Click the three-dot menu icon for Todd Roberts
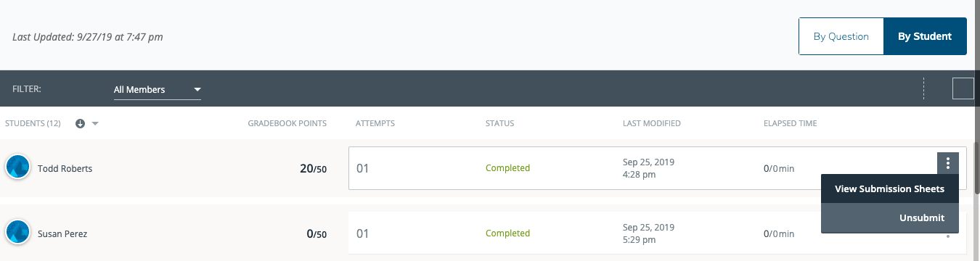The width and height of the screenshot is (980, 261). (x=948, y=163)
